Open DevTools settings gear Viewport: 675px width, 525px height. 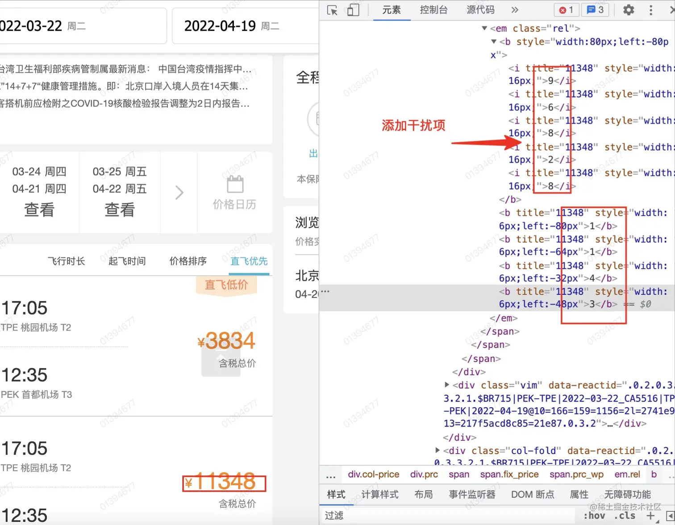(x=628, y=10)
